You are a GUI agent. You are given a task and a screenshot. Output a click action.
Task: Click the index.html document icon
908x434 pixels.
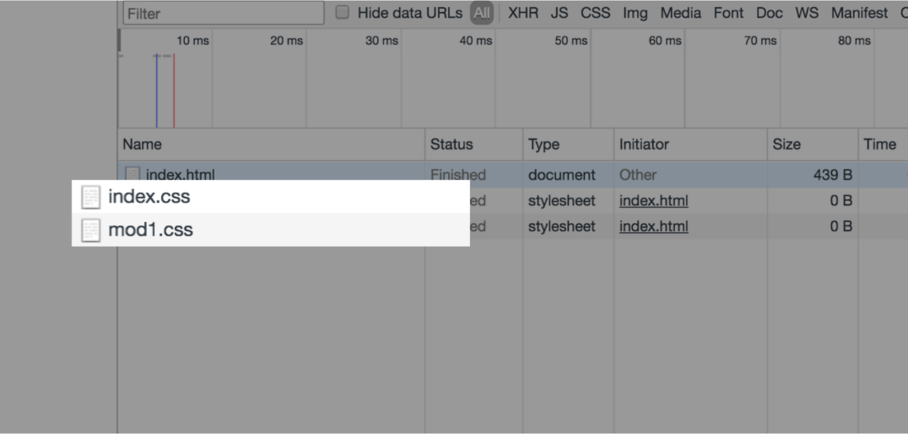[133, 173]
